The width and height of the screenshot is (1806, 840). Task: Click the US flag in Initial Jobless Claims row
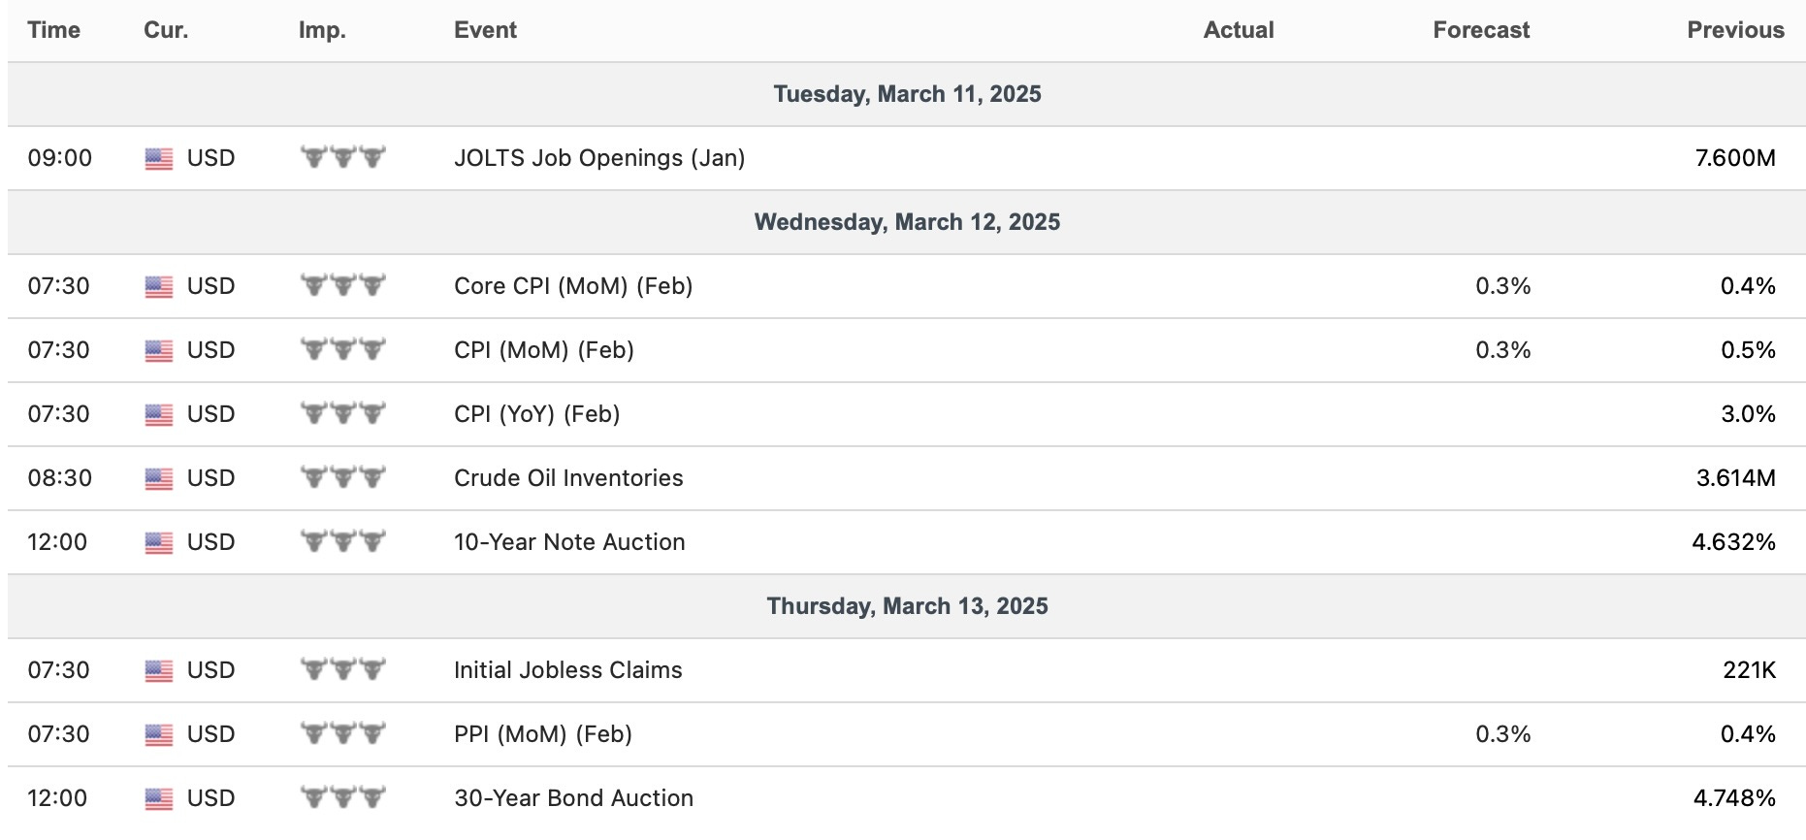[x=159, y=671]
